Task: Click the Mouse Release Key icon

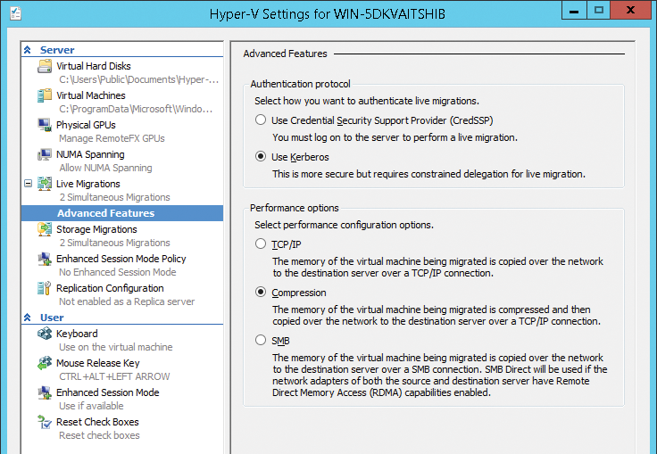Action: 45,363
